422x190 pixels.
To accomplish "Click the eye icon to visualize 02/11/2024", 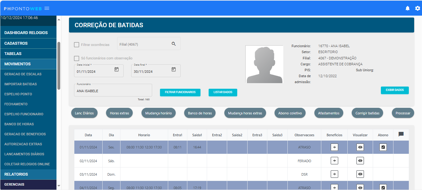I will pyautogui.click(x=360, y=161).
